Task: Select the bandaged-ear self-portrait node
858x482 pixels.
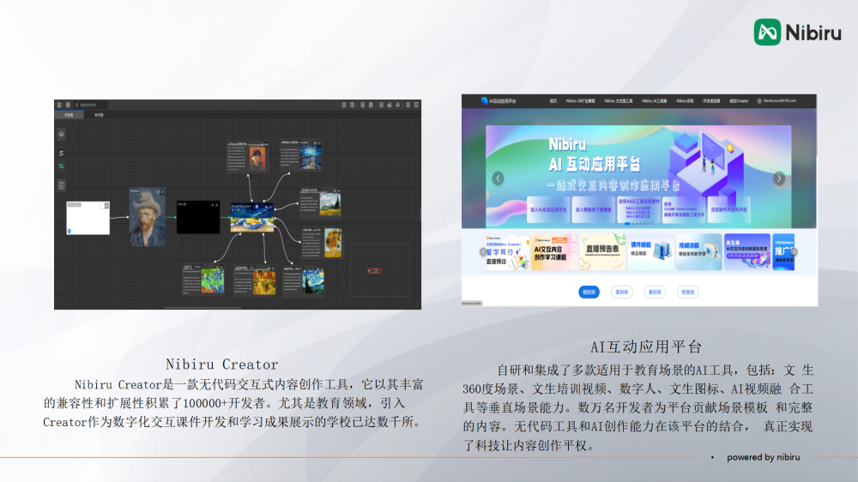Action: point(247,157)
